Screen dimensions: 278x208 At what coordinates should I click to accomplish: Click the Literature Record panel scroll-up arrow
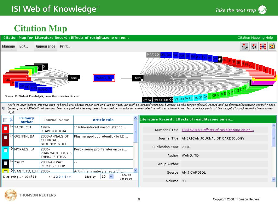[x=274, y=126]
